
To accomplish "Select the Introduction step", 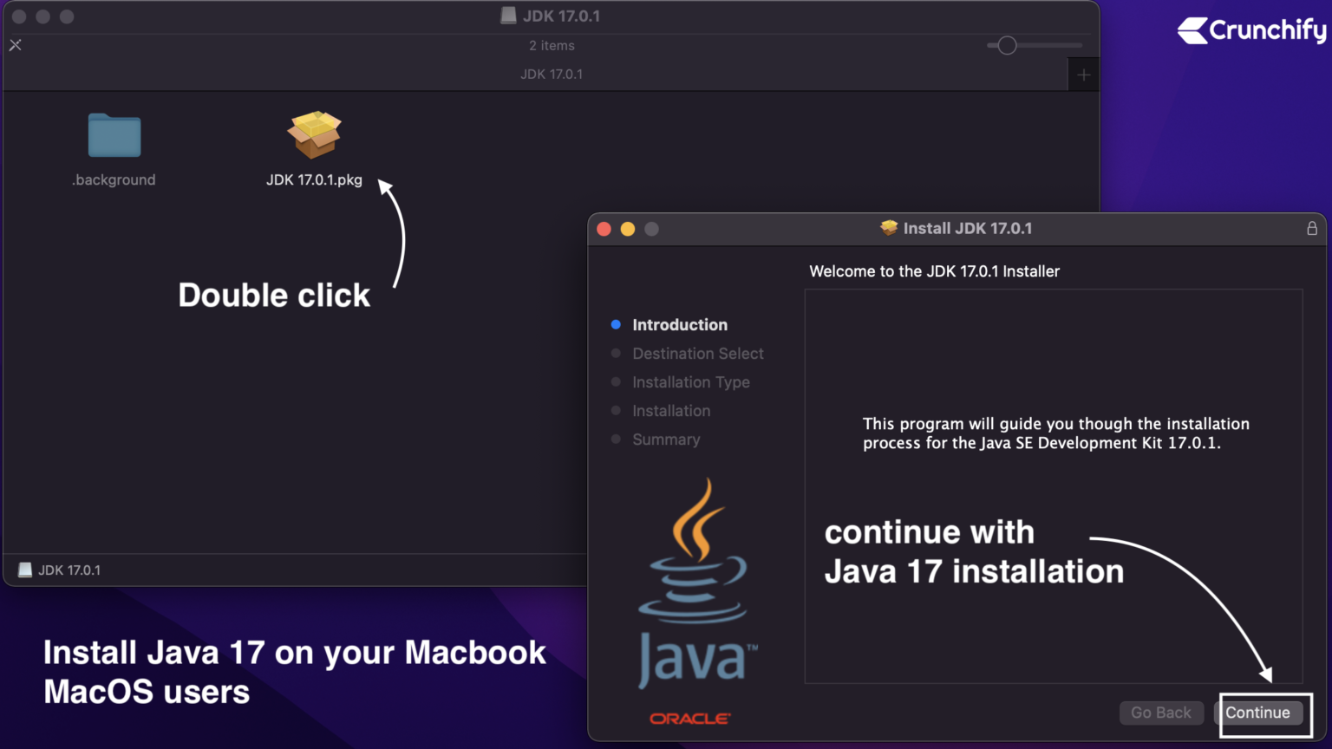I will pyautogui.click(x=680, y=324).
